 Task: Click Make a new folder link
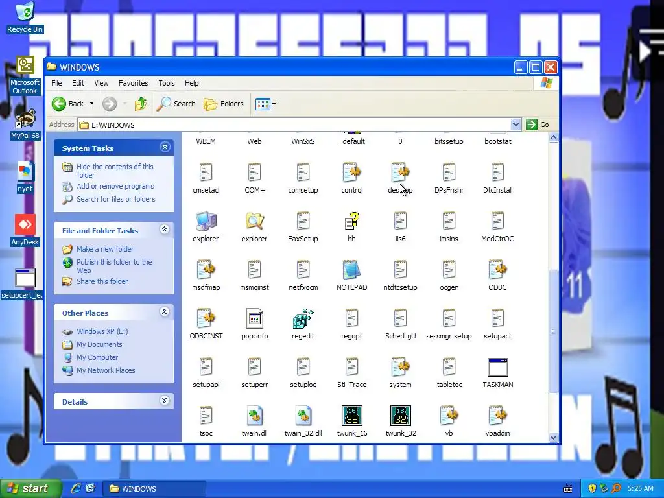(x=105, y=249)
